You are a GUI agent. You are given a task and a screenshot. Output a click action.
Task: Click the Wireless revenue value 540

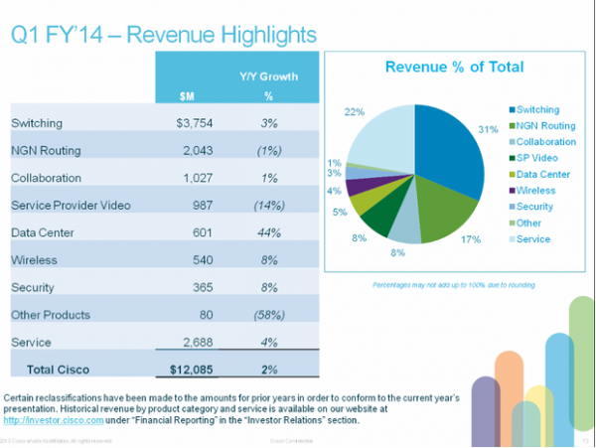point(203,260)
